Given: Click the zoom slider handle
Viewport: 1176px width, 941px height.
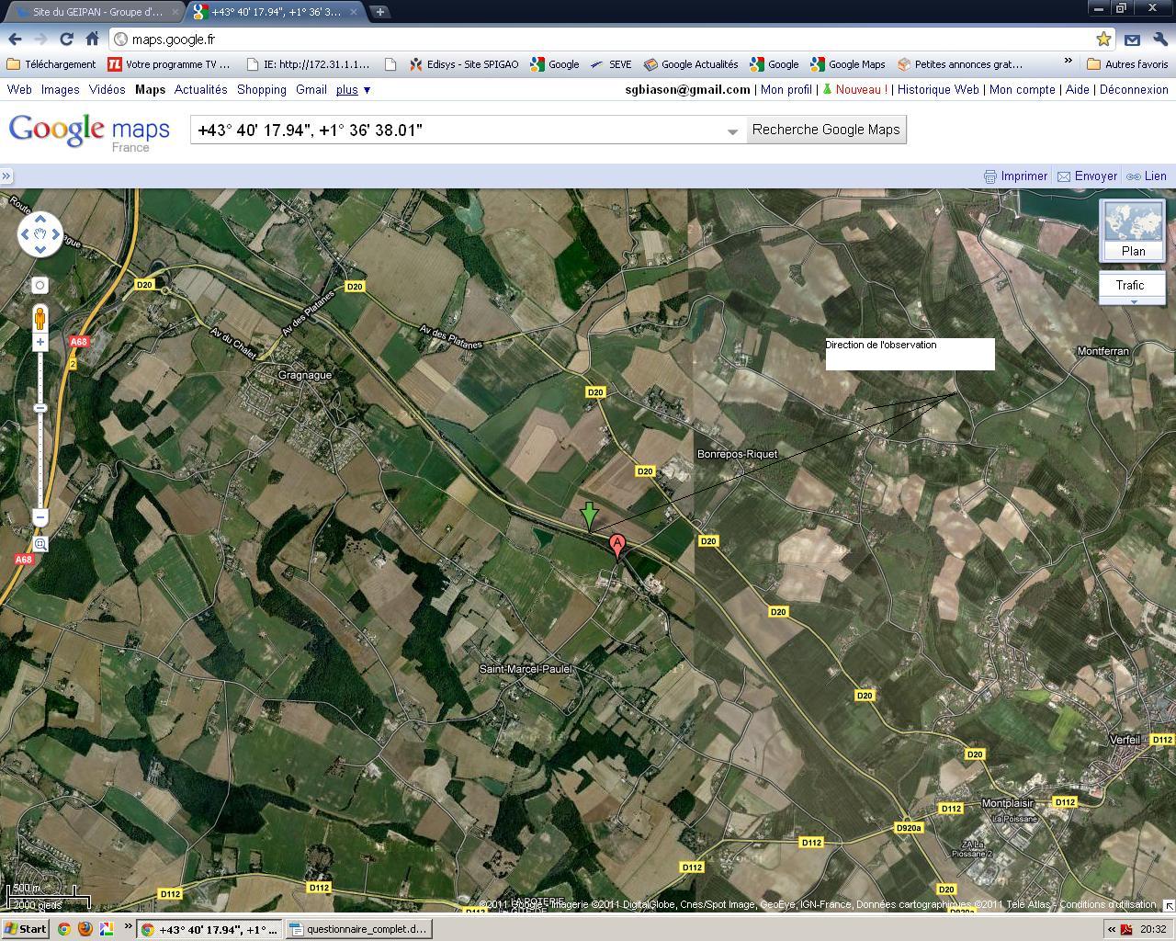Looking at the screenshot, I should point(40,407).
